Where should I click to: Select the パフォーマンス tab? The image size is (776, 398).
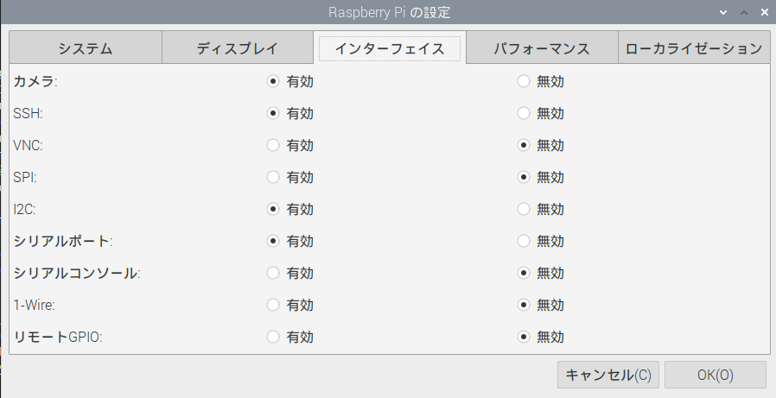541,48
